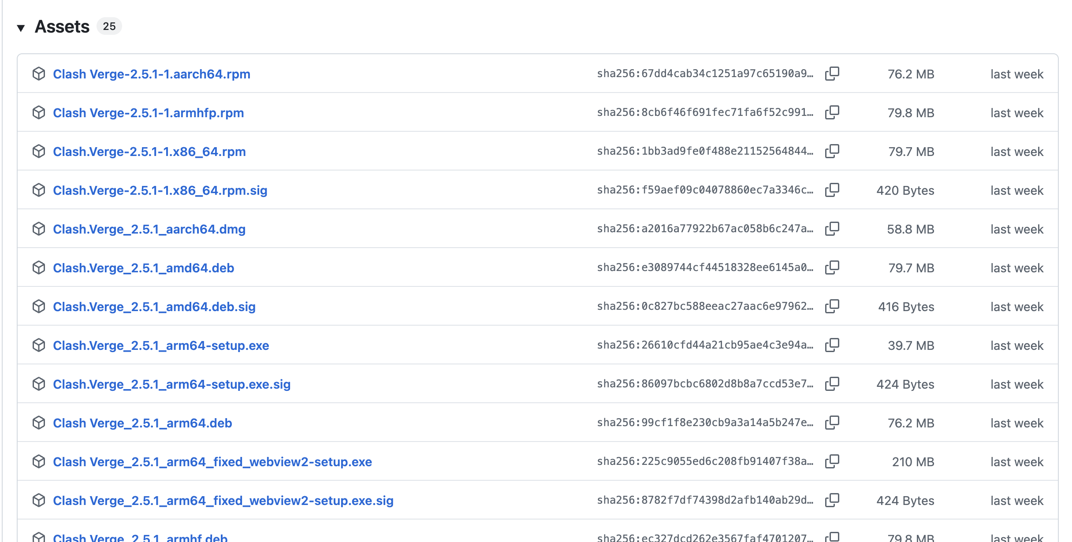Screen dimensions: 1072x542
Task: Copy sha256 for Clash.Verge_2.5.1_amd64.deb
Action: click(x=832, y=267)
